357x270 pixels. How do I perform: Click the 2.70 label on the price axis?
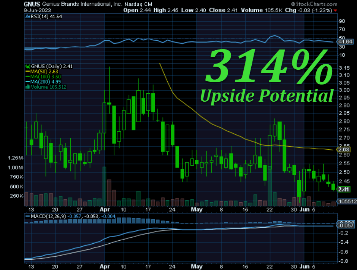click(x=344, y=138)
